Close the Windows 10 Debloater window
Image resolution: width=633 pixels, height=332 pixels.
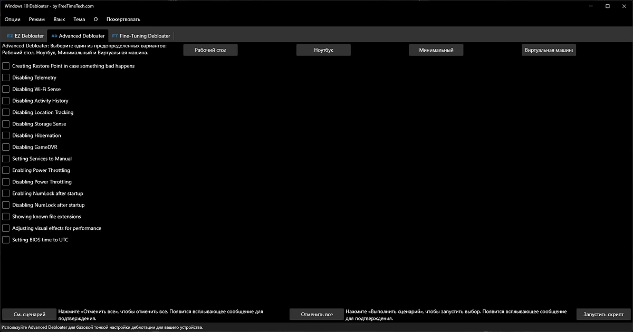(625, 6)
